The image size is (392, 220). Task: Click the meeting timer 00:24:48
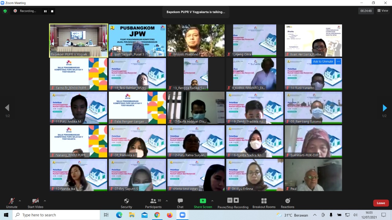[366, 11]
